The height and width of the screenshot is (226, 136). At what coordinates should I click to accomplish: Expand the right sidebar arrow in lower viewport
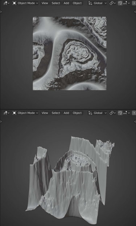[x=135, y=121]
